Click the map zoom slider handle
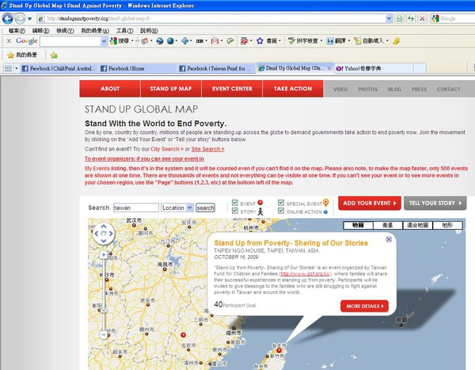The width and height of the screenshot is (475, 370). 104,311
